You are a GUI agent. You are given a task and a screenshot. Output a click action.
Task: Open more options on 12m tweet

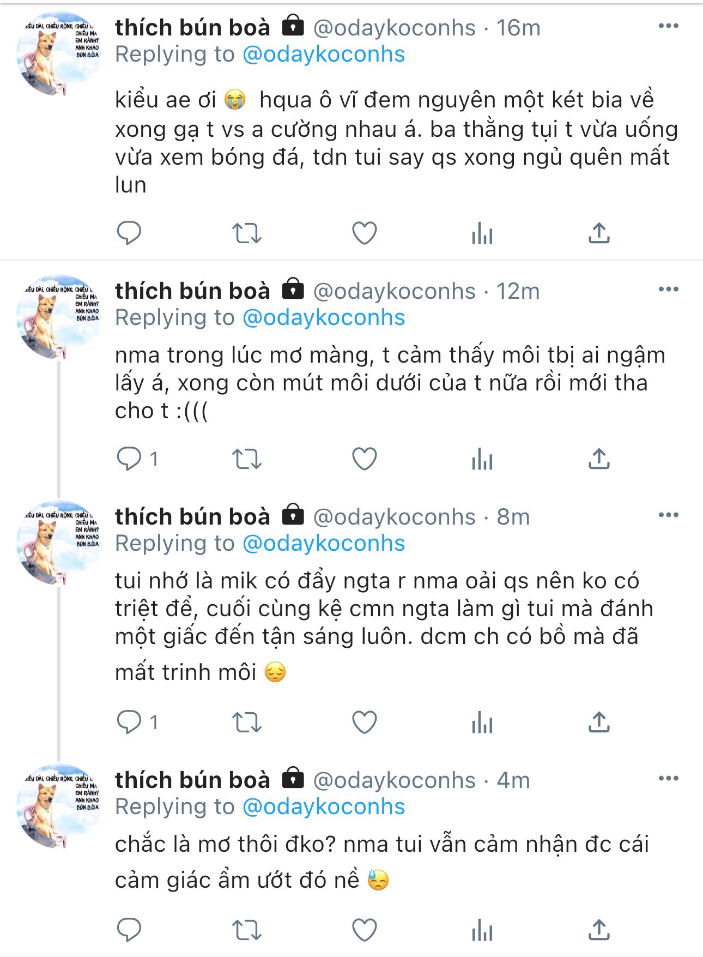pos(668,290)
